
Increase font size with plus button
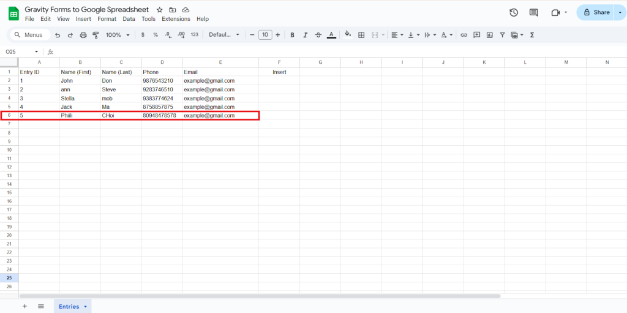(278, 35)
